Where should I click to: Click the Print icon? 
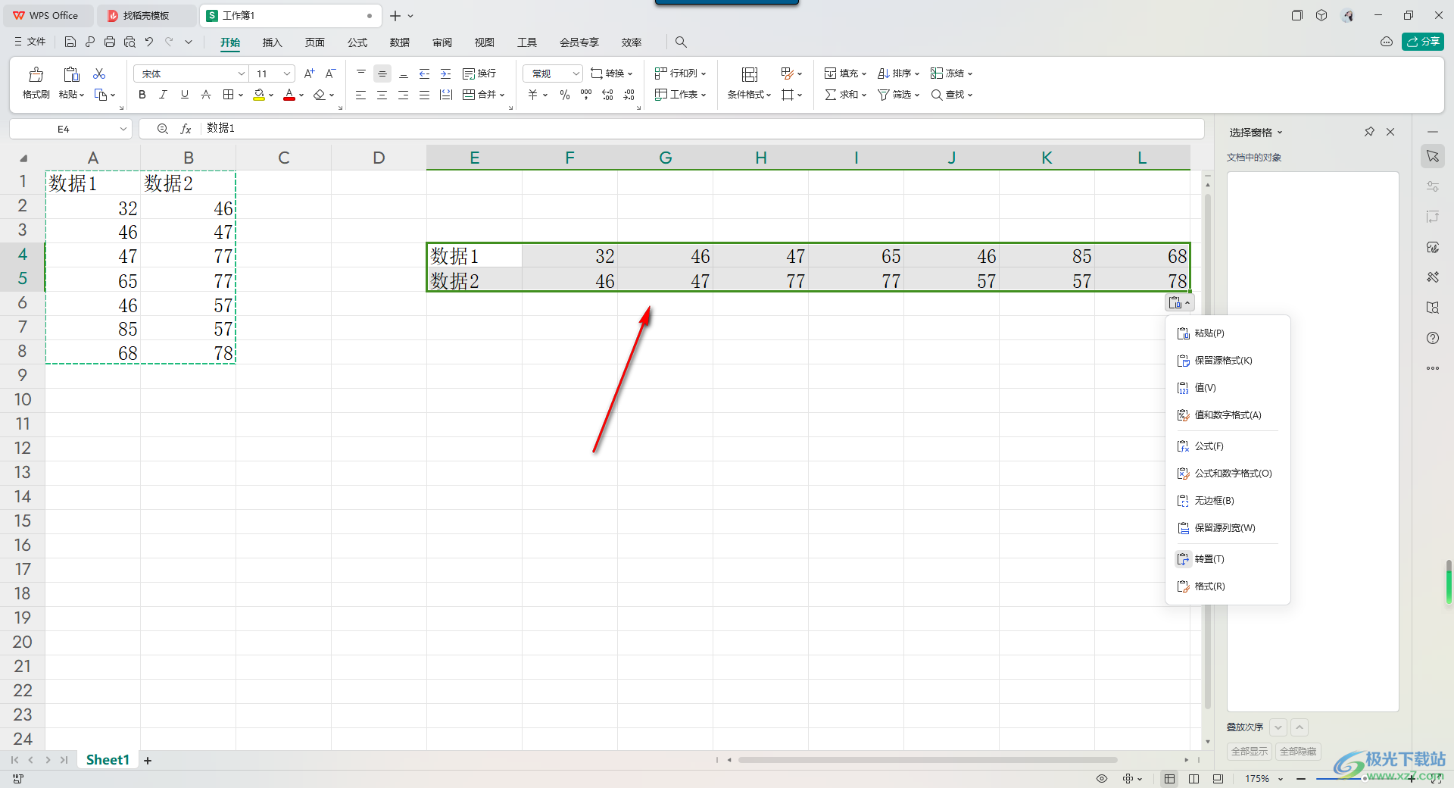(x=110, y=42)
